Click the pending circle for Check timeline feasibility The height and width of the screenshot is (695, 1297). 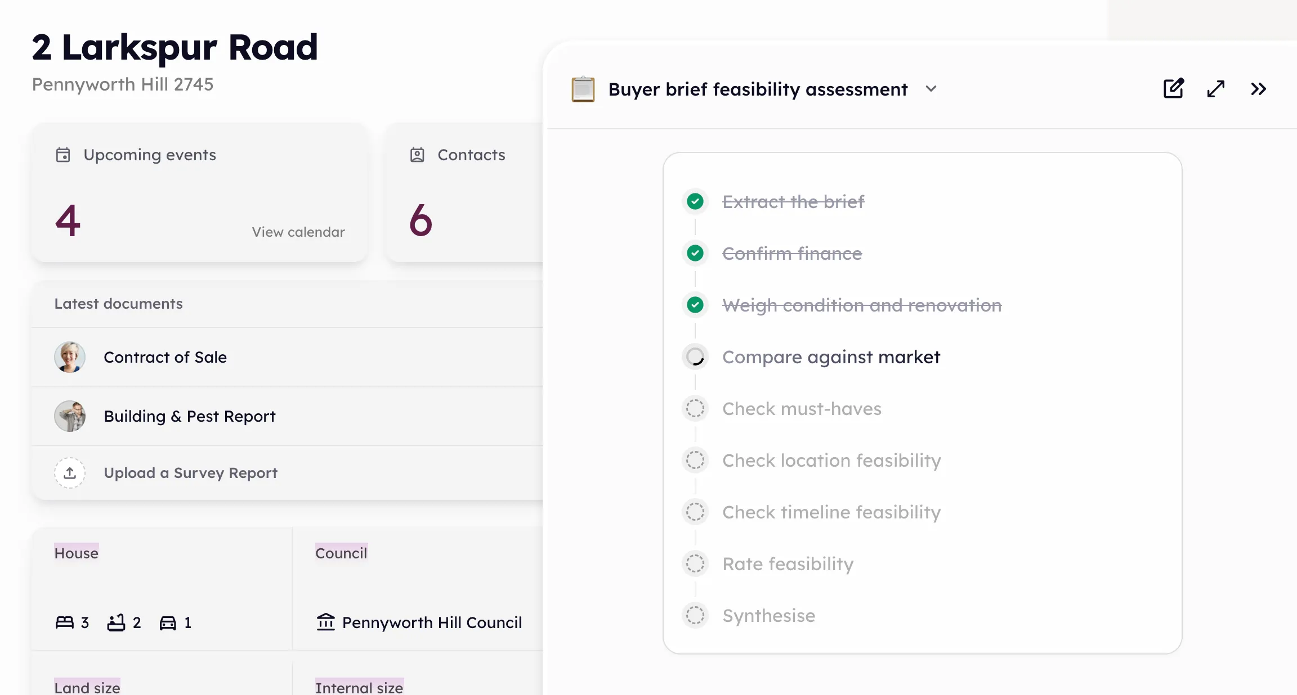click(695, 512)
